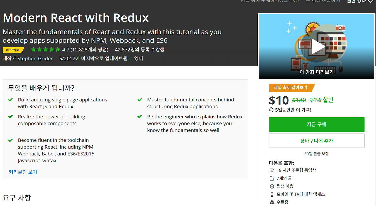Click the heart icon beside 찜한 강좌
Screen dimensions: 376x206
point(371,2)
